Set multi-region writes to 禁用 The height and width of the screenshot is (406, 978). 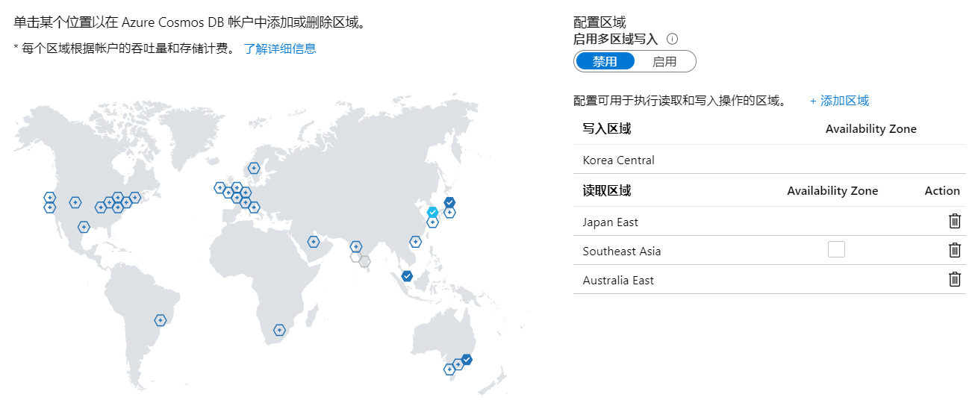pos(605,62)
